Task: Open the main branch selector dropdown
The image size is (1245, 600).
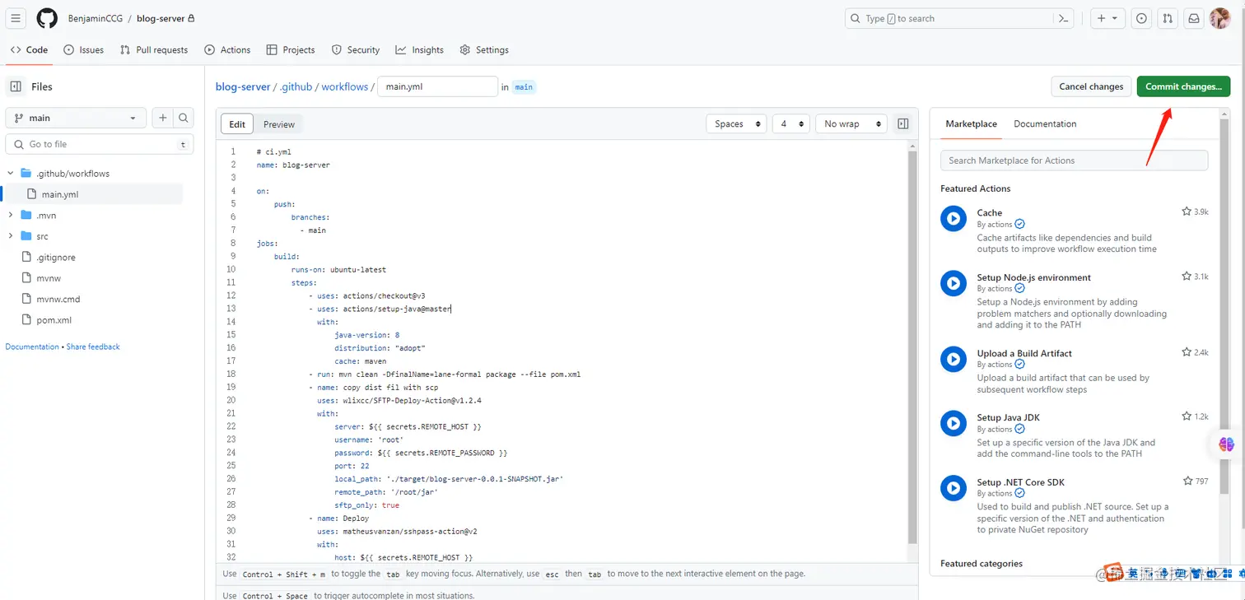Action: (76, 118)
